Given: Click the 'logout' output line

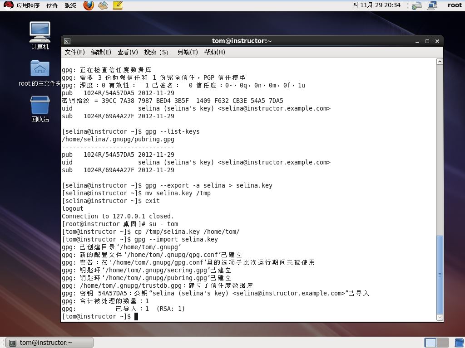Looking at the screenshot, I should click(x=72, y=208).
